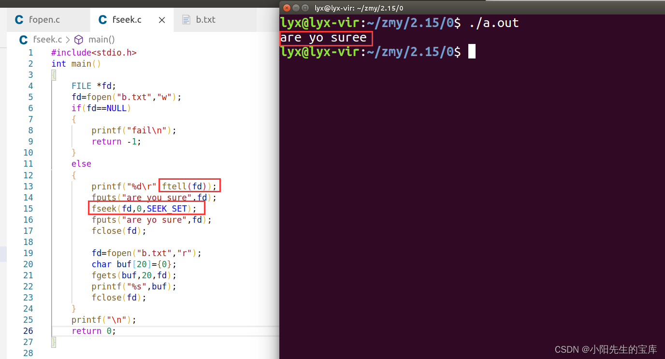Viewport: 665px width, 359px height.
Task: Click line number 26 in the gutter
Action: click(x=28, y=331)
